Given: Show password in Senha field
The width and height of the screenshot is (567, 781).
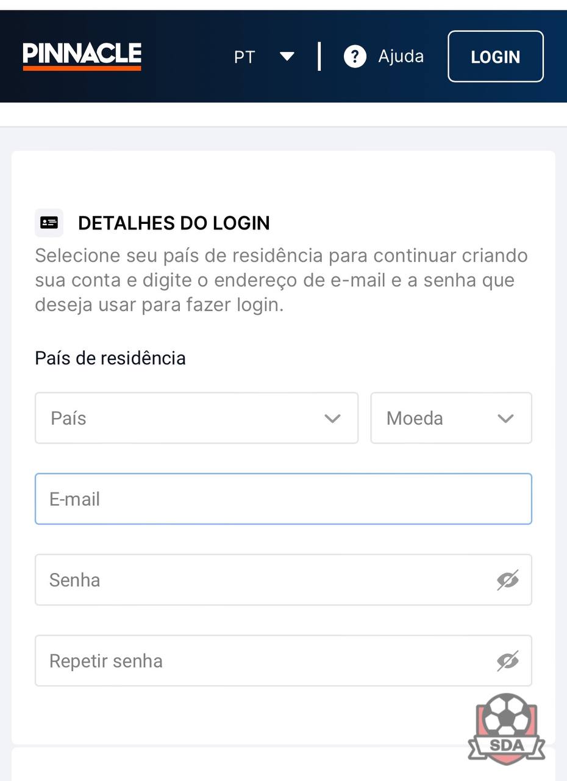Looking at the screenshot, I should coord(507,580).
